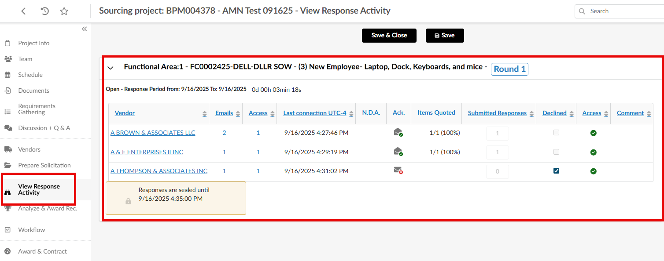Click the search magnifier icon

(582, 11)
